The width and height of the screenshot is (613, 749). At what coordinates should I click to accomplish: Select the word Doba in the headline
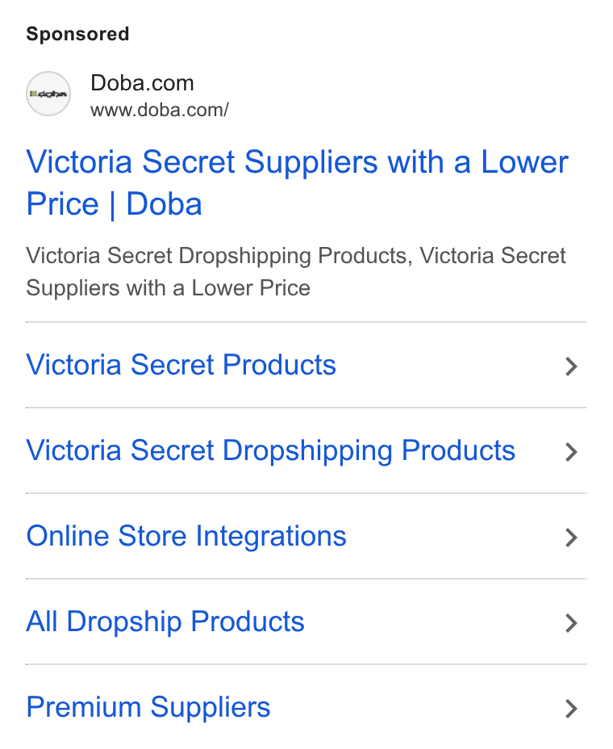point(165,204)
